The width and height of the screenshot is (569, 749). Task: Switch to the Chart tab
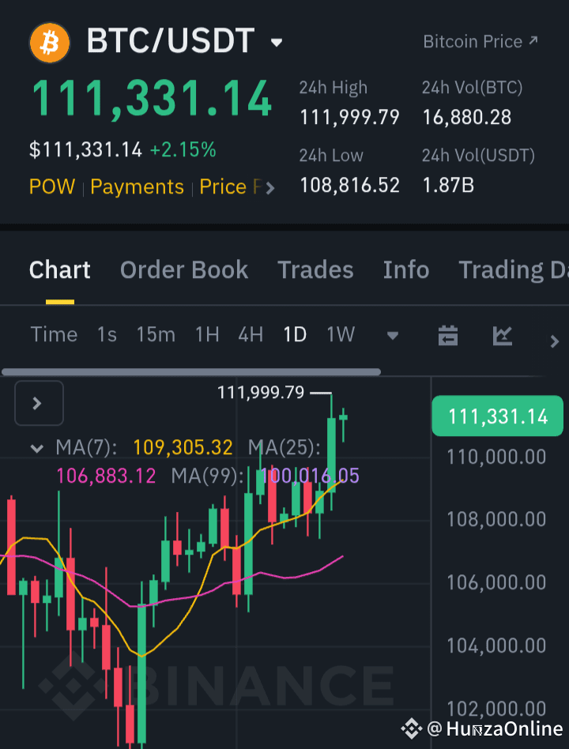click(x=60, y=270)
